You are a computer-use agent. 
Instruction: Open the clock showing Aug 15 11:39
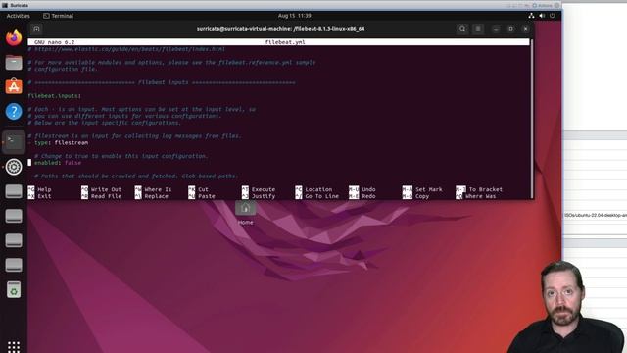(294, 16)
